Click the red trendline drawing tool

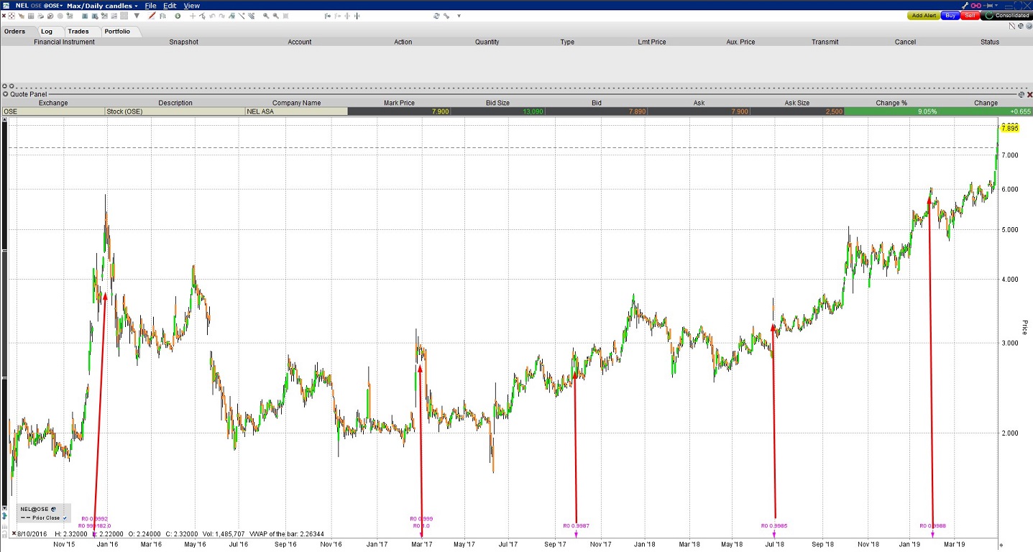(151, 15)
